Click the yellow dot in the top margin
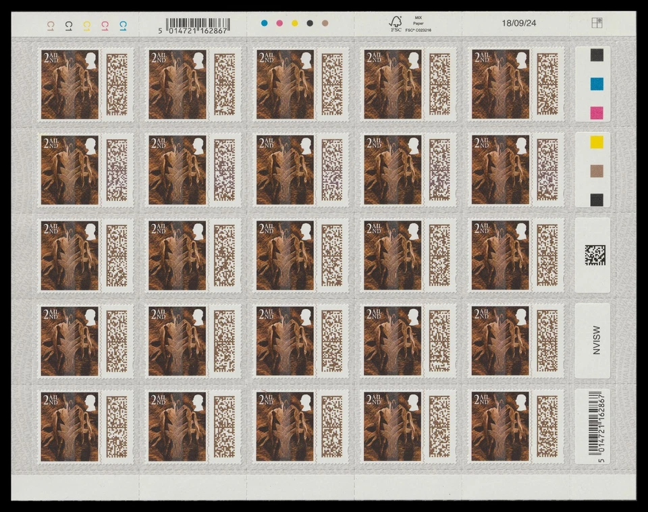648x512 pixels. click(295, 23)
